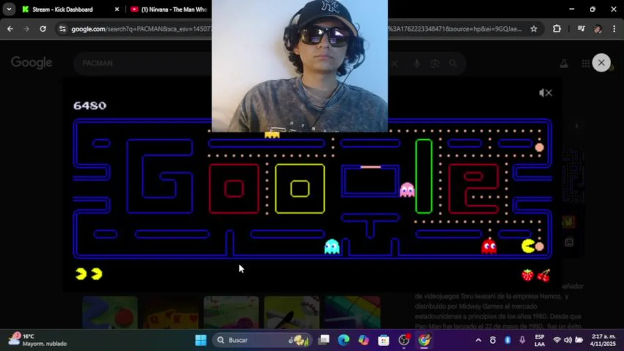Submit search with magnifier icon
This screenshot has height=351, width=624.
(x=453, y=63)
